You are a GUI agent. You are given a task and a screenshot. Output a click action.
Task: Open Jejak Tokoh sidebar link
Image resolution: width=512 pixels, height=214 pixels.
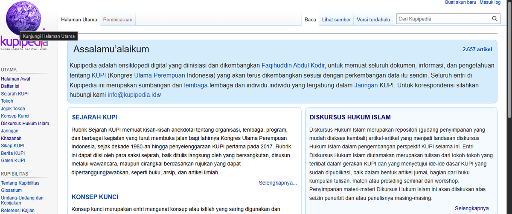click(x=13, y=109)
